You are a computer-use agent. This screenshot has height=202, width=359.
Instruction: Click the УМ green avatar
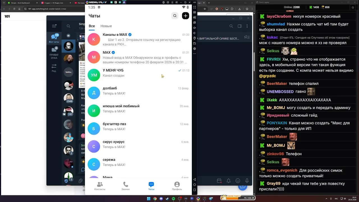click(94, 75)
